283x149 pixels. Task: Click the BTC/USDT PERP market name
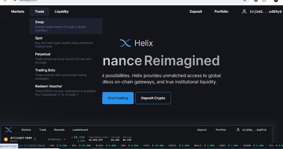pos(21,138)
